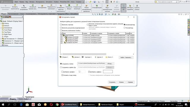Open the Bandicam app in taskbar
This screenshot has height=107, width=190.
140,104
